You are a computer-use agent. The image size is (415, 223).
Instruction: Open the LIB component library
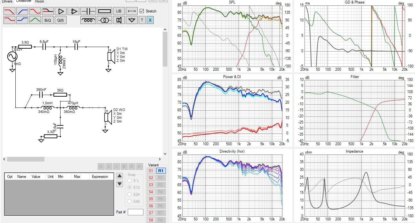pos(119,11)
